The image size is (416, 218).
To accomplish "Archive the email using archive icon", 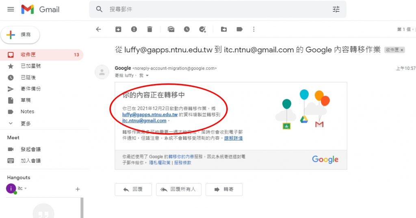I will tap(118, 29).
